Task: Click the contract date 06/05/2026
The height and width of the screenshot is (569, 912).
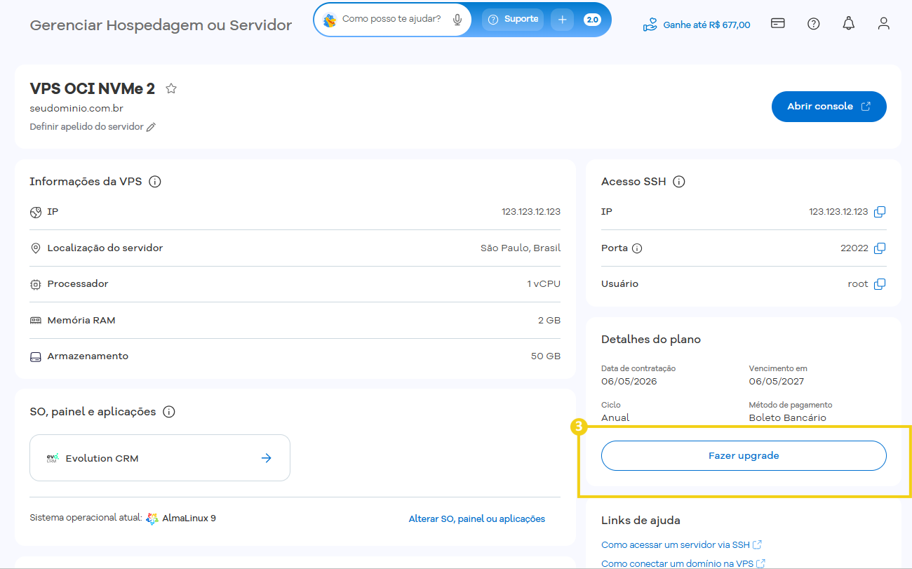Action: (x=629, y=382)
